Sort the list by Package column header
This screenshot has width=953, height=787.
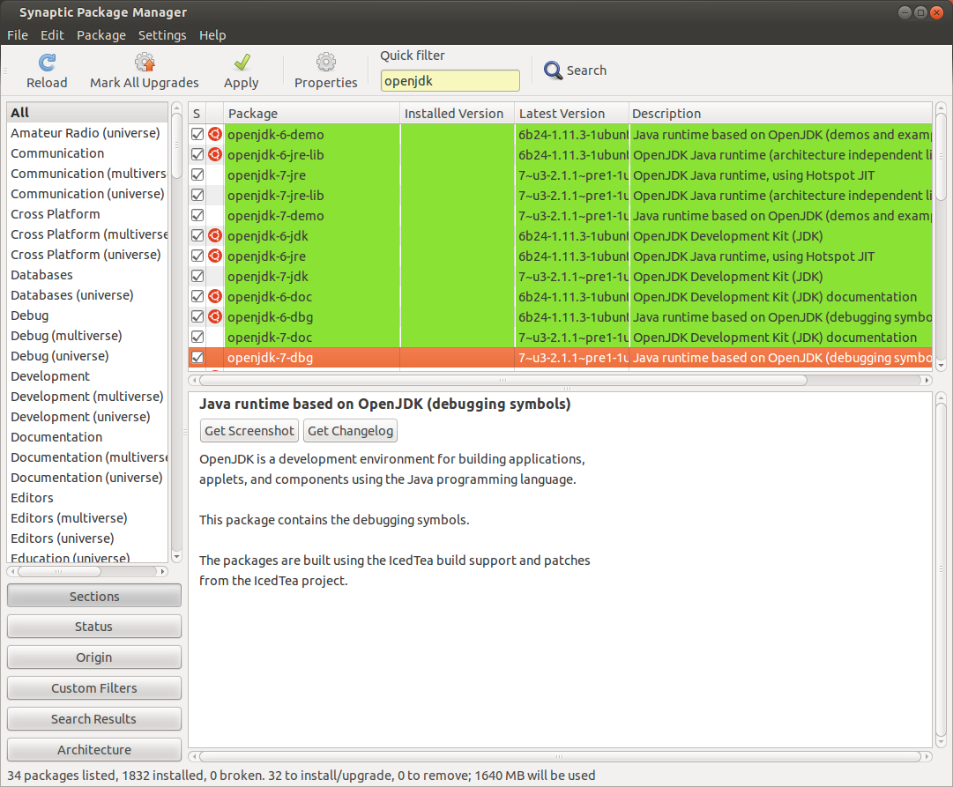click(x=312, y=114)
